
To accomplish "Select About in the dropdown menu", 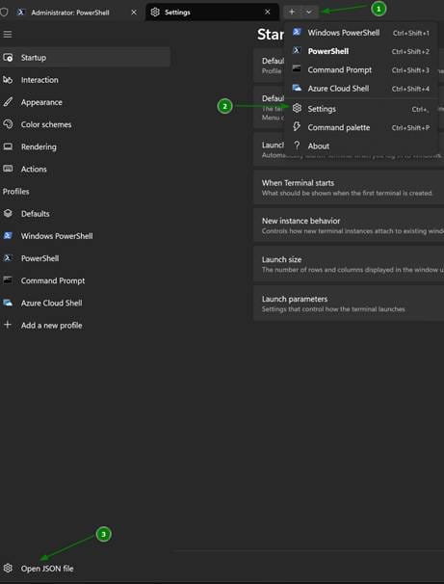I will (x=360, y=146).
